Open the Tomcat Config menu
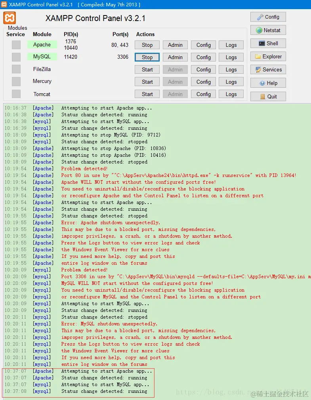 point(204,94)
